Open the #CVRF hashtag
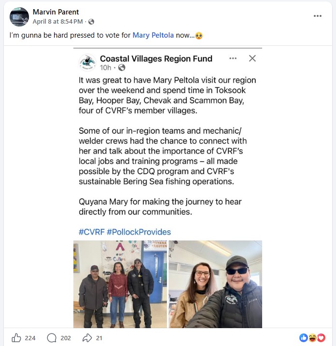 coord(91,232)
